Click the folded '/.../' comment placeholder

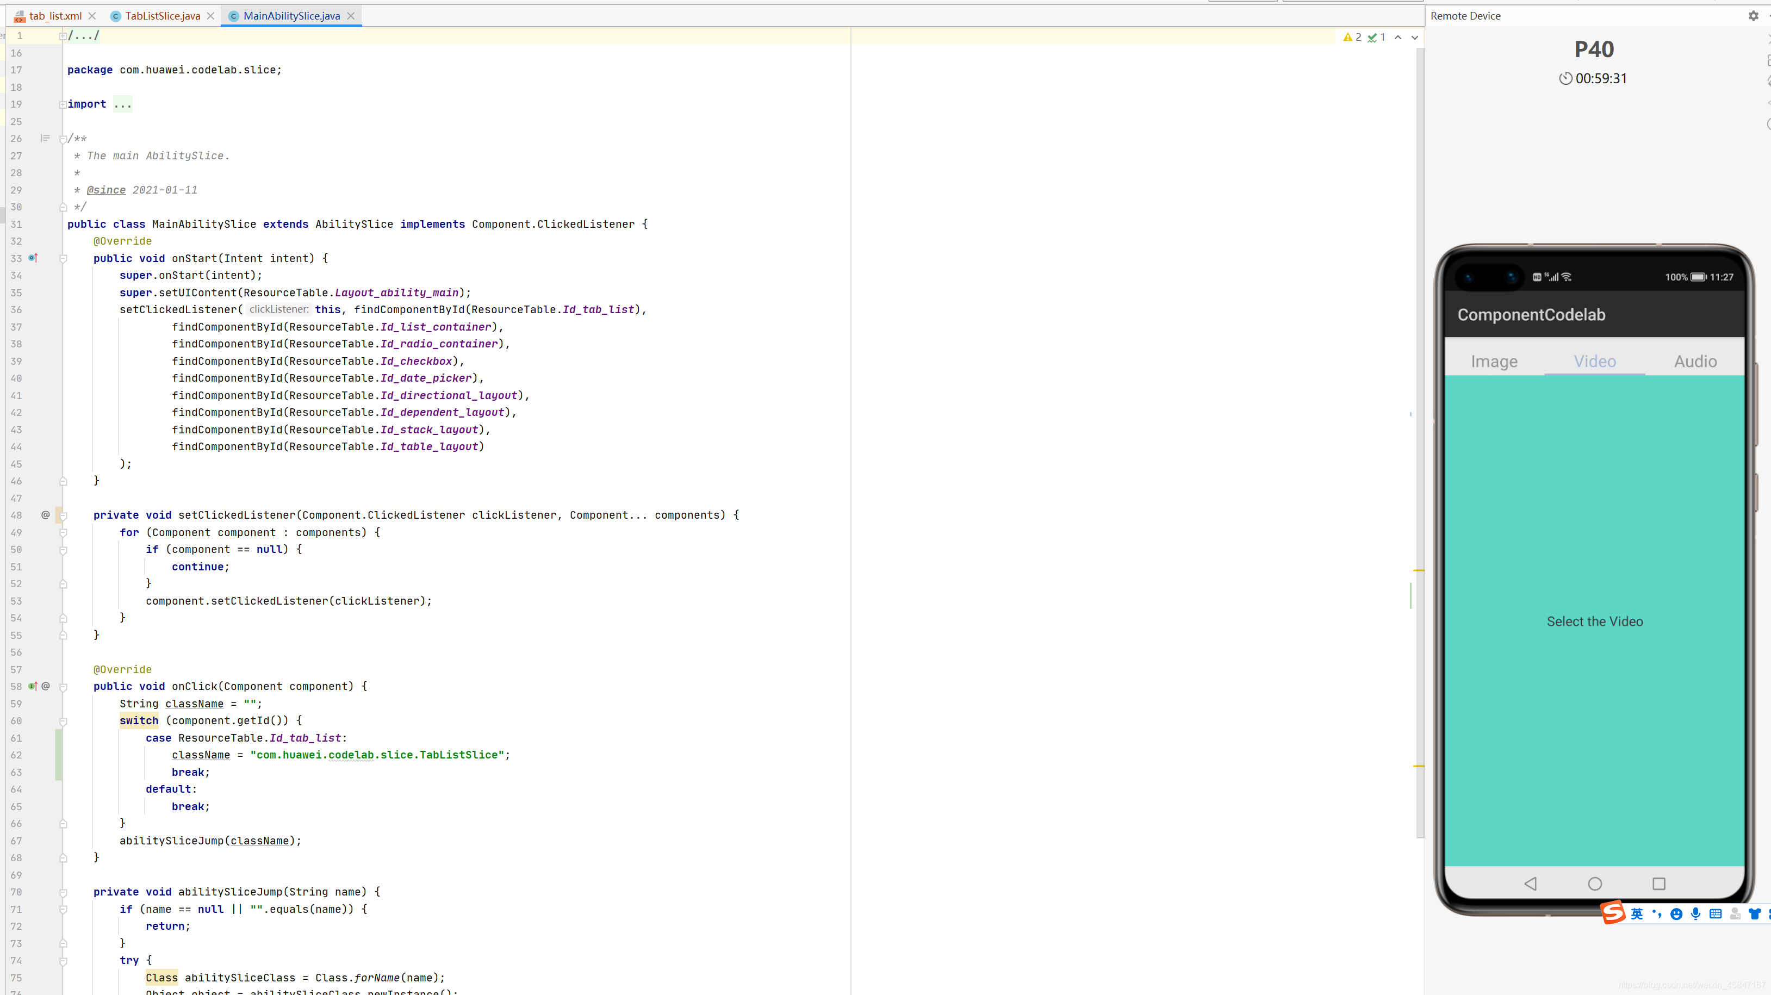point(84,36)
